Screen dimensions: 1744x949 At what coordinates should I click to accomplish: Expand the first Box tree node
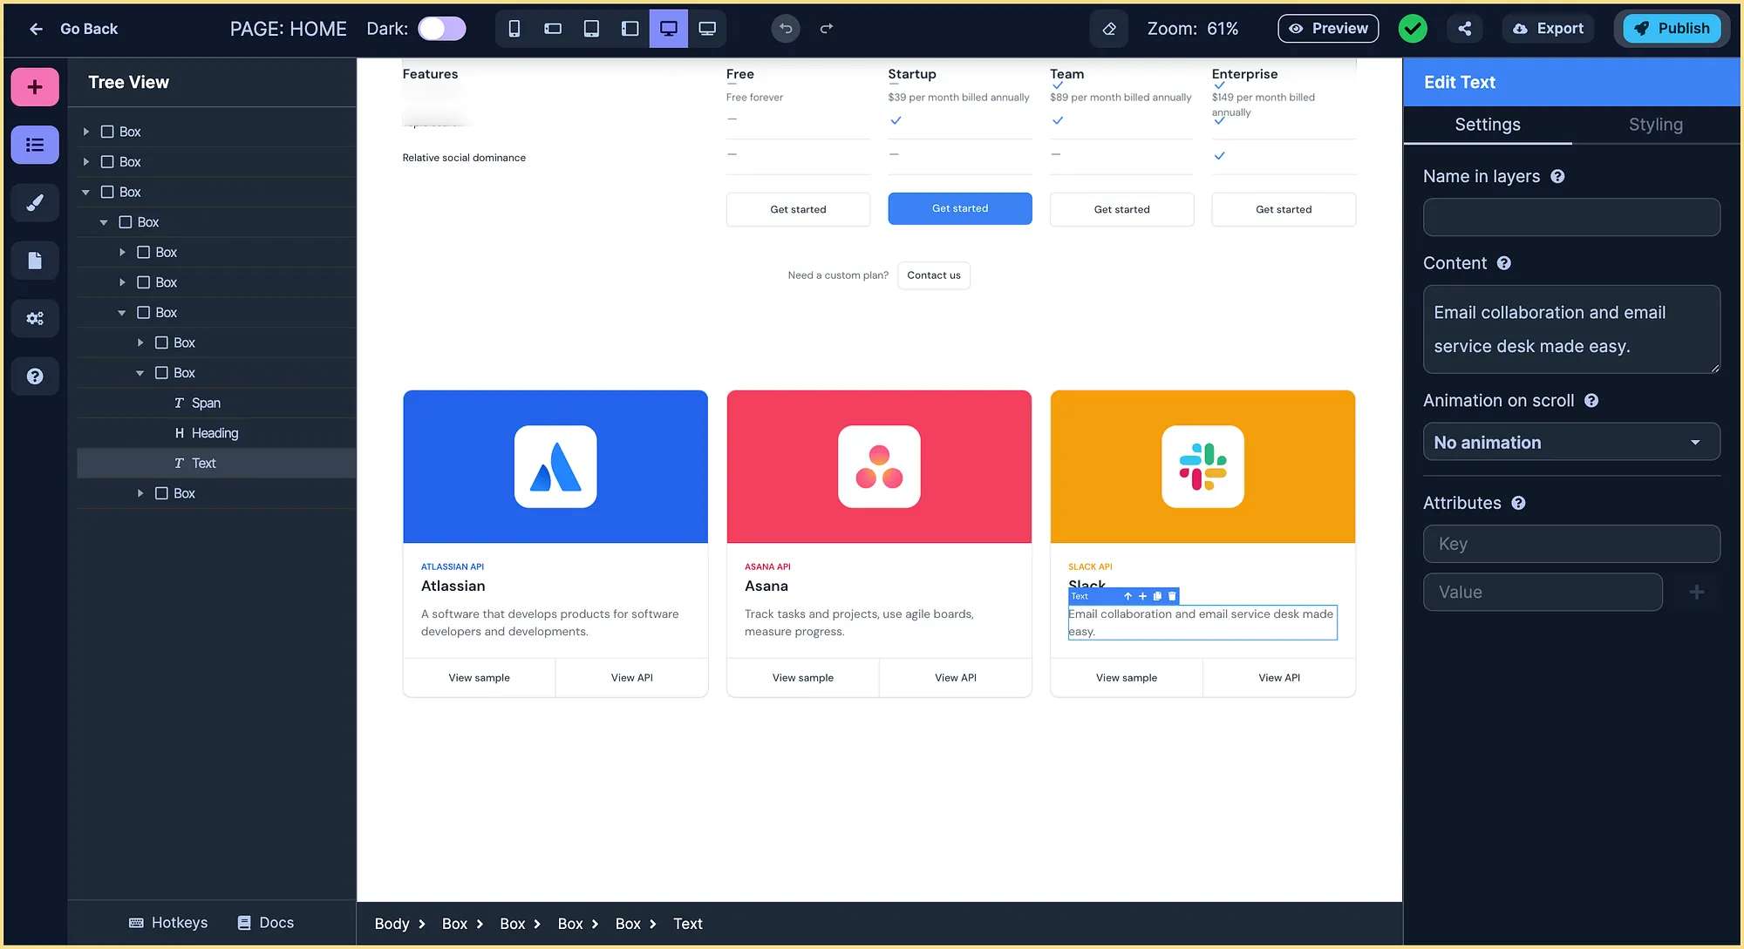86,132
